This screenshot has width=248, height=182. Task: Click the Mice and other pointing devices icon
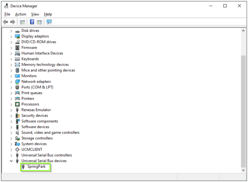17,70
